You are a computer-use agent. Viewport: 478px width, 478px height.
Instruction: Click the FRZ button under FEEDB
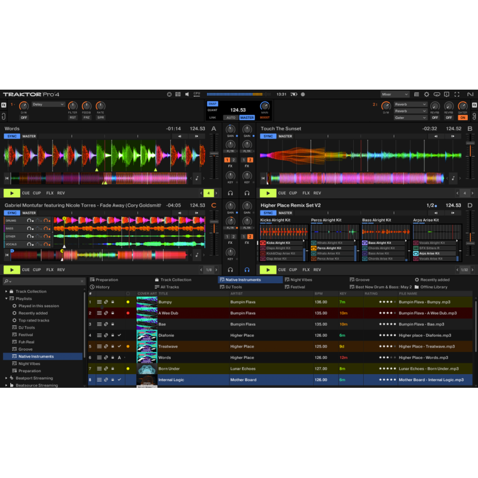click(87, 118)
